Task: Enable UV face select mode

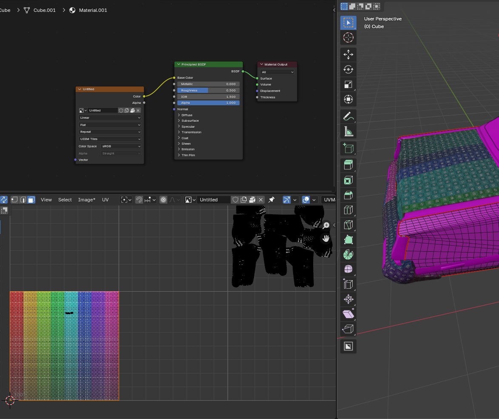Action: (31, 200)
